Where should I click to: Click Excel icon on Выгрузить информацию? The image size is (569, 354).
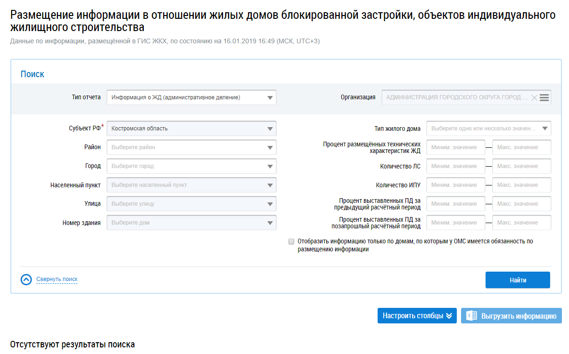(471, 316)
